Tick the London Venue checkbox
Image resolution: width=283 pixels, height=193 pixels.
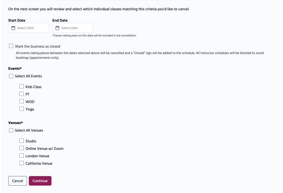(21, 156)
